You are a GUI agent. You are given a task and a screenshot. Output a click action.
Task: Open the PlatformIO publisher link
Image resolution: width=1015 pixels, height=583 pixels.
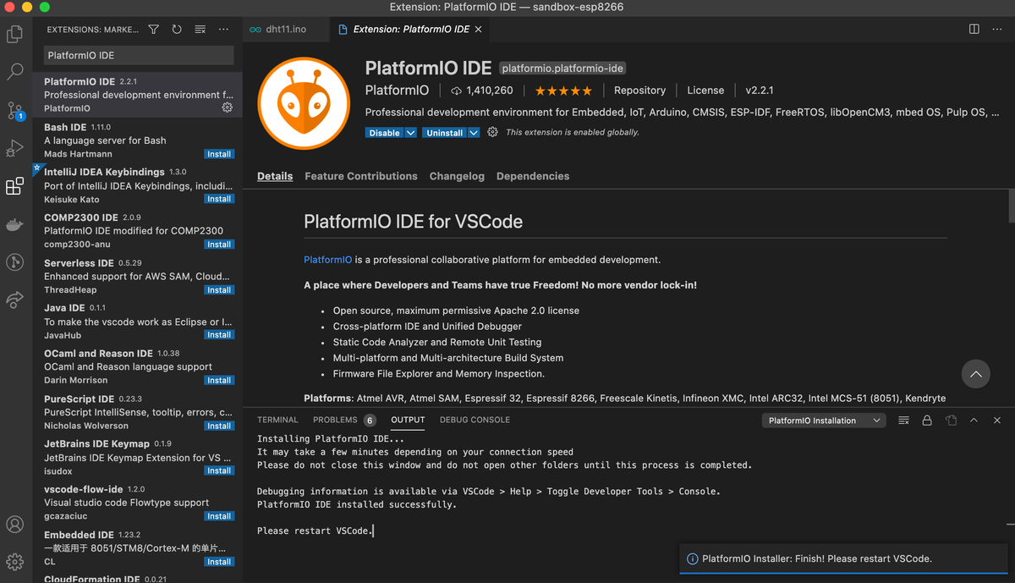coord(397,91)
